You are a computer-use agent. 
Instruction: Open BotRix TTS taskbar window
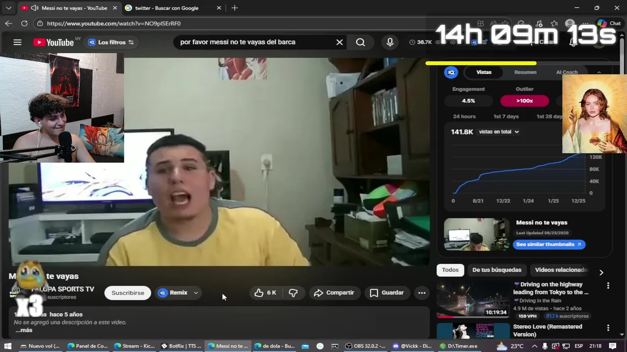click(181, 346)
